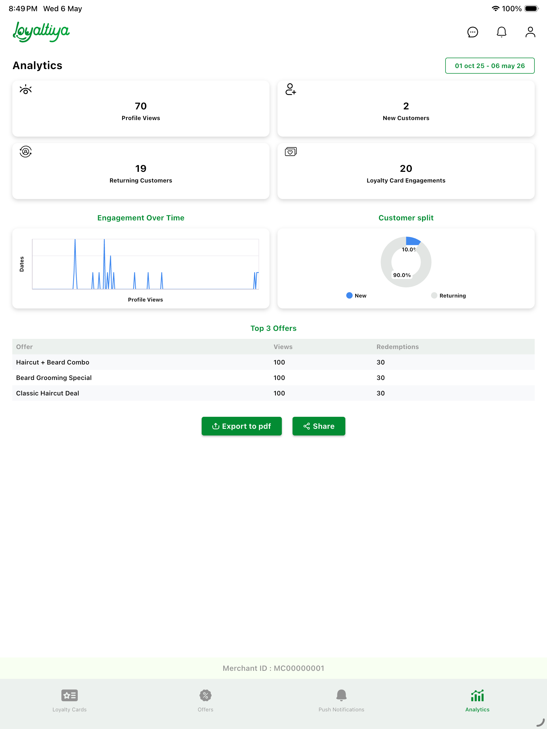Click the Merchant ID : MC00000001 text

[273, 668]
